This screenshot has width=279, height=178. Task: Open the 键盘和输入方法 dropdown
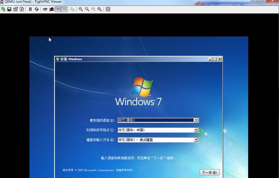(x=196, y=140)
